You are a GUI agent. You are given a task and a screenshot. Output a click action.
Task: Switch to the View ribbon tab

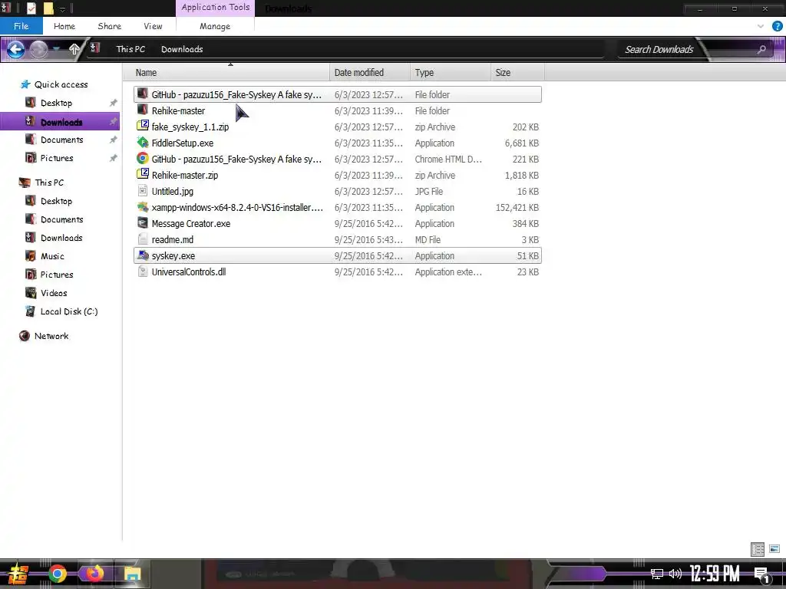[x=153, y=26]
